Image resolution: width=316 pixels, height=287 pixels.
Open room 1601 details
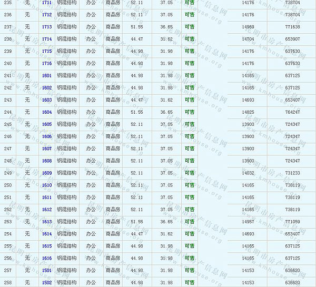47,75
